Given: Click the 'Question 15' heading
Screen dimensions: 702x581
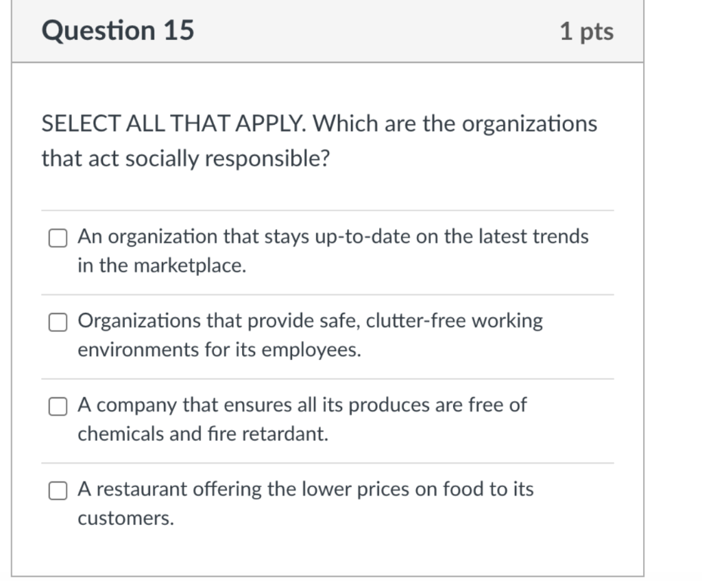Looking at the screenshot, I should [118, 30].
